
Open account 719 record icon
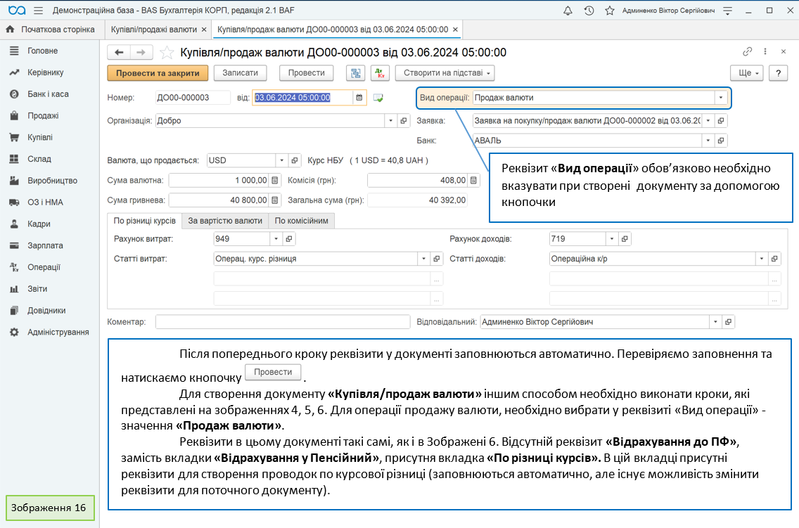tap(625, 239)
